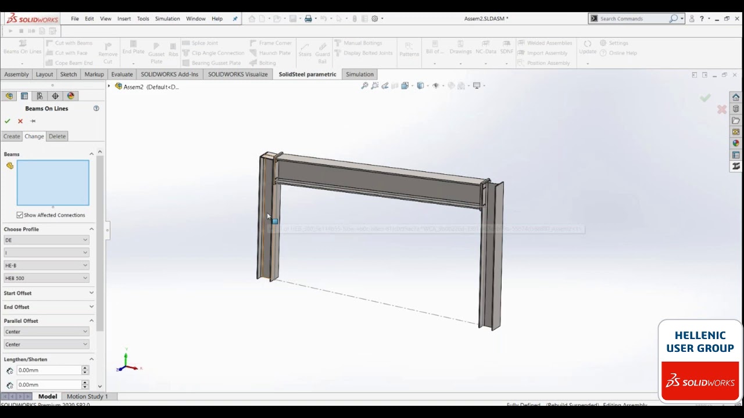Switch to the PropertyManager tab icon
Image resolution: width=744 pixels, height=418 pixels.
(24, 96)
